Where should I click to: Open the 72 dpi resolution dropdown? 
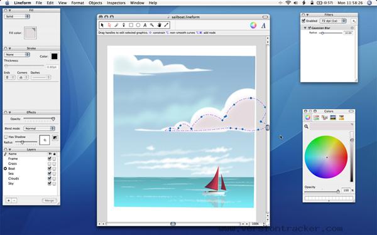pos(333,21)
